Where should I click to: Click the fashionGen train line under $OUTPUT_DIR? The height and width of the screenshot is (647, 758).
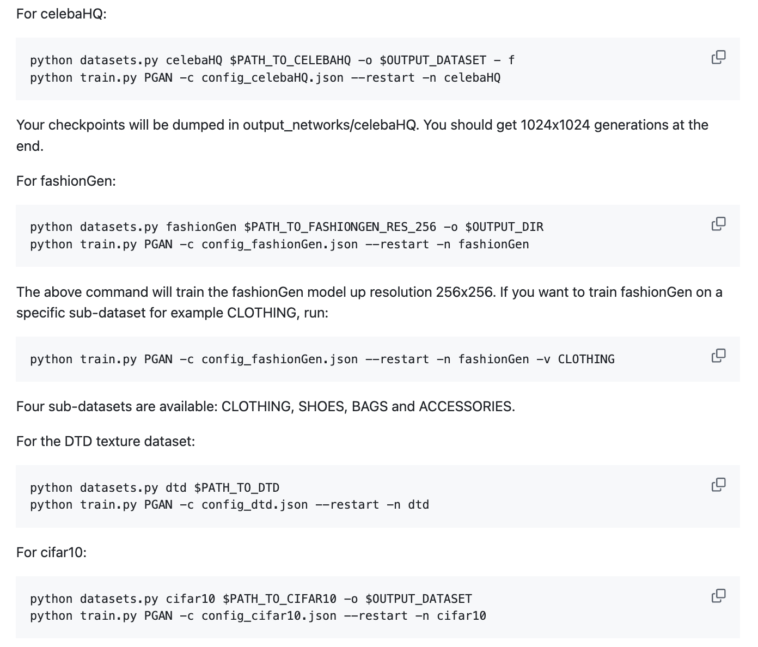coord(279,244)
